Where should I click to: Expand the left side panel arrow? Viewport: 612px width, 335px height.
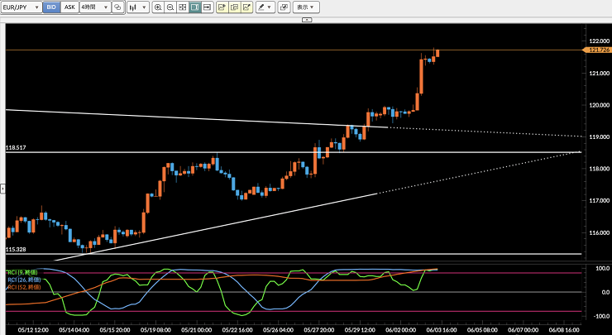pyautogui.click(x=2, y=189)
